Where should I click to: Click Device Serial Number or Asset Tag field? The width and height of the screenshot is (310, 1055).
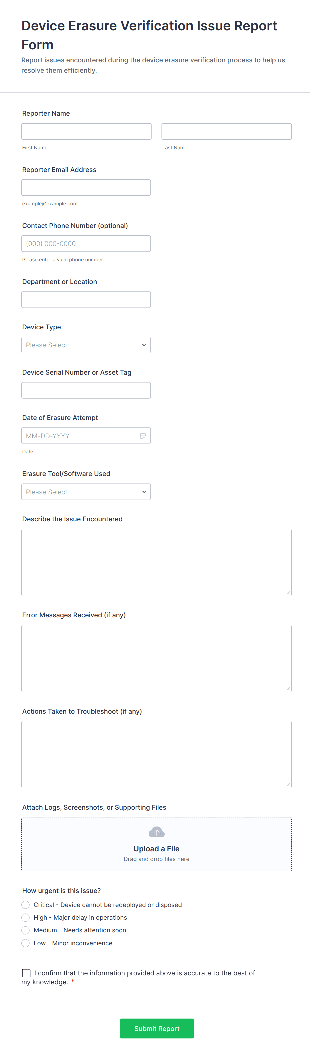86,390
